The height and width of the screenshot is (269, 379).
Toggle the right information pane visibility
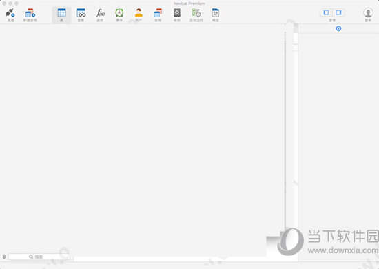(338, 12)
